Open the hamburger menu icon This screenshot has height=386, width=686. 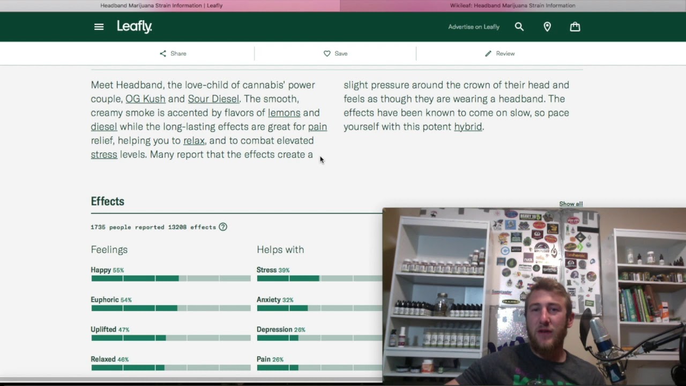(x=99, y=27)
